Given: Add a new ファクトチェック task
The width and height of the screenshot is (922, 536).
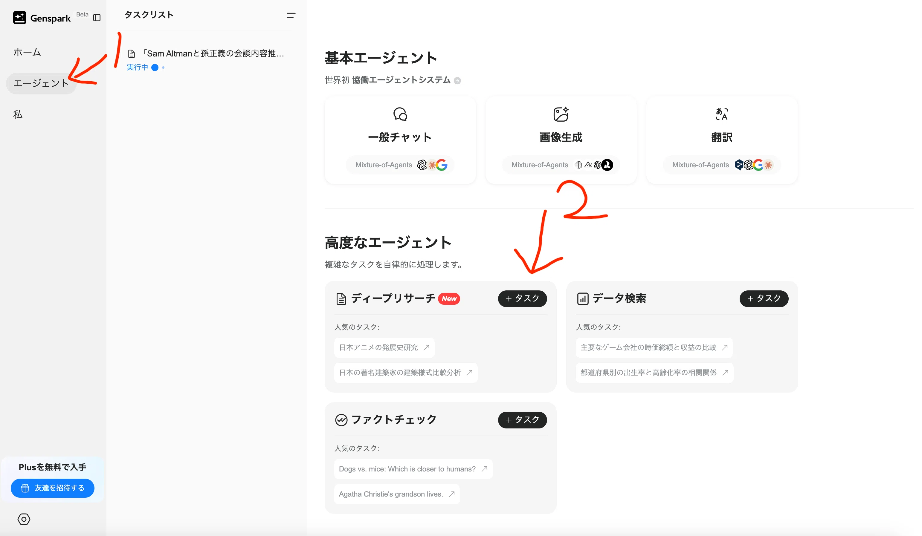Looking at the screenshot, I should point(522,420).
